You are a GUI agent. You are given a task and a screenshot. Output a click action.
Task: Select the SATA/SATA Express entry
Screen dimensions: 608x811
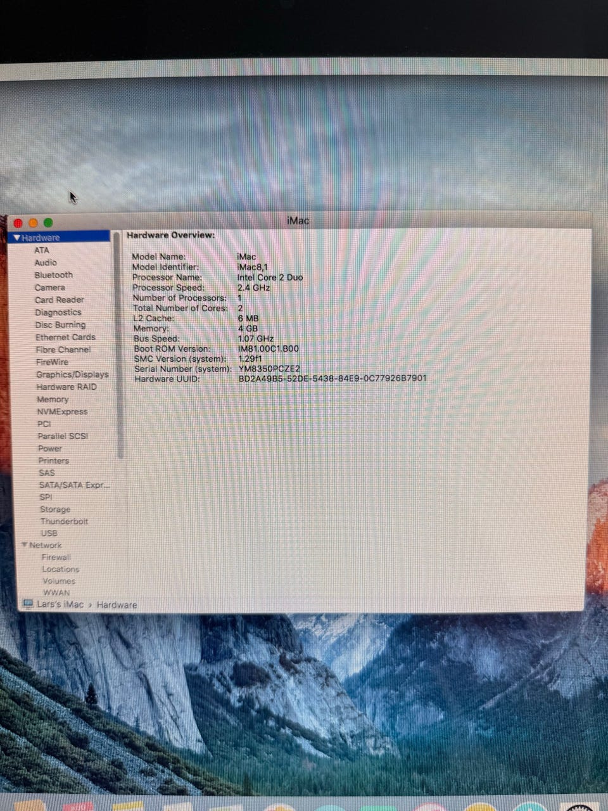click(x=74, y=485)
